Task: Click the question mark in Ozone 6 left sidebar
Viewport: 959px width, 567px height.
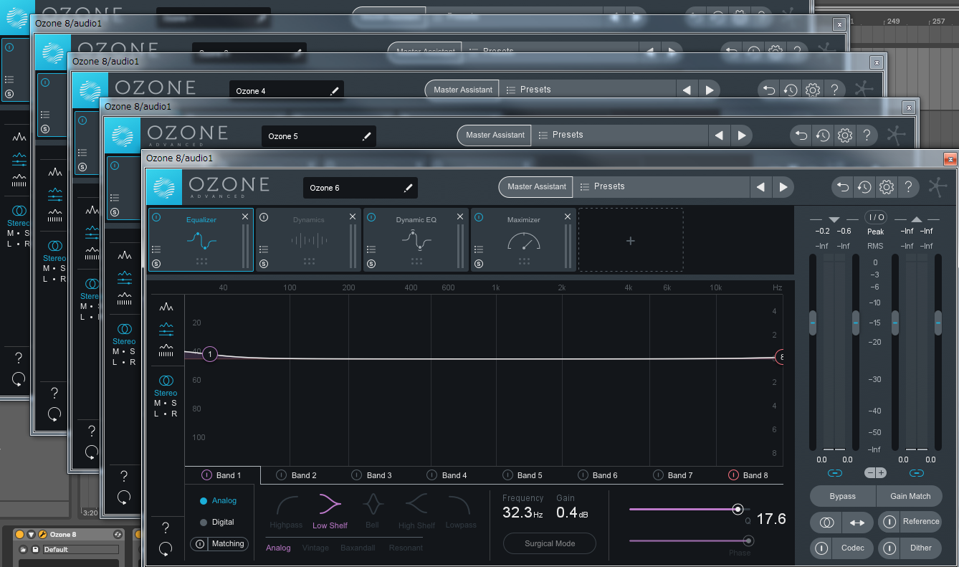Action: click(x=166, y=528)
